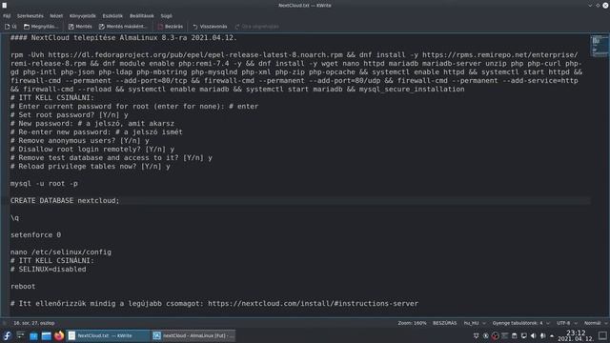Open the UTF-8 encoding dropdown
This screenshot has height=343, width=610.
click(567, 323)
